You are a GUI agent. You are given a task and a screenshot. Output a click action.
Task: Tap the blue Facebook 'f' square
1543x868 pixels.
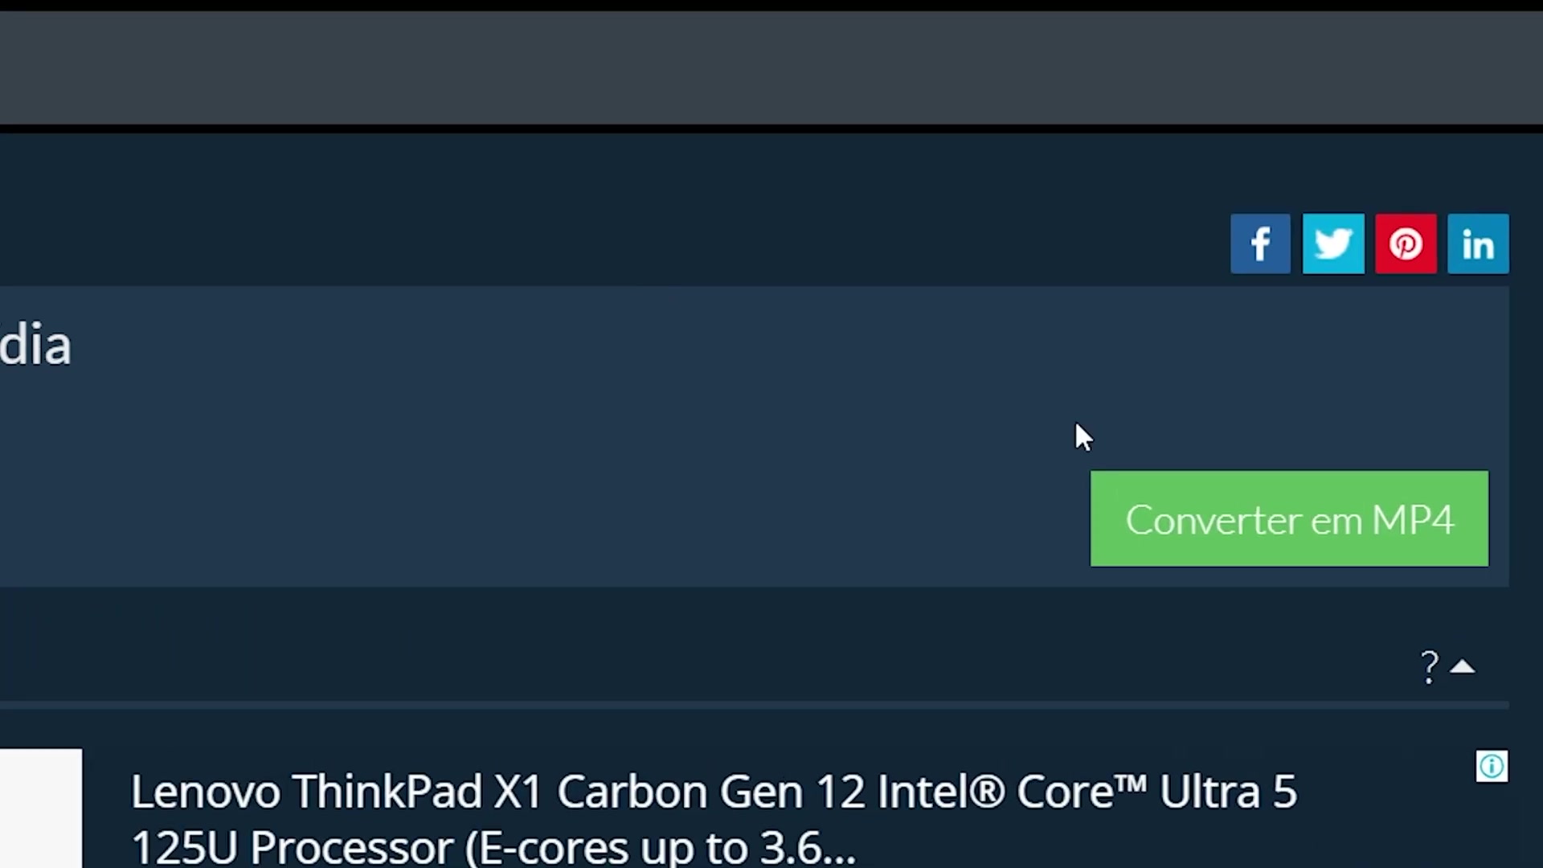click(x=1260, y=244)
